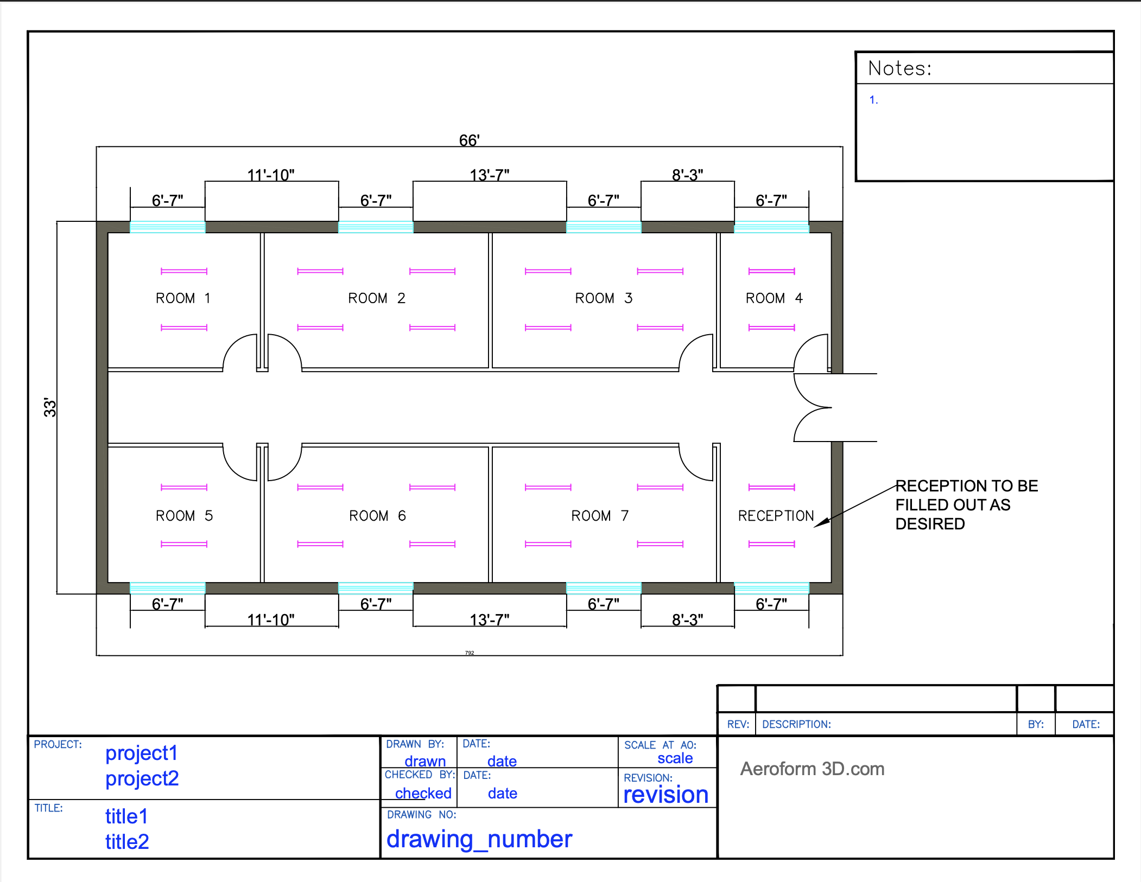Click the "REVISION:" label

click(648, 777)
